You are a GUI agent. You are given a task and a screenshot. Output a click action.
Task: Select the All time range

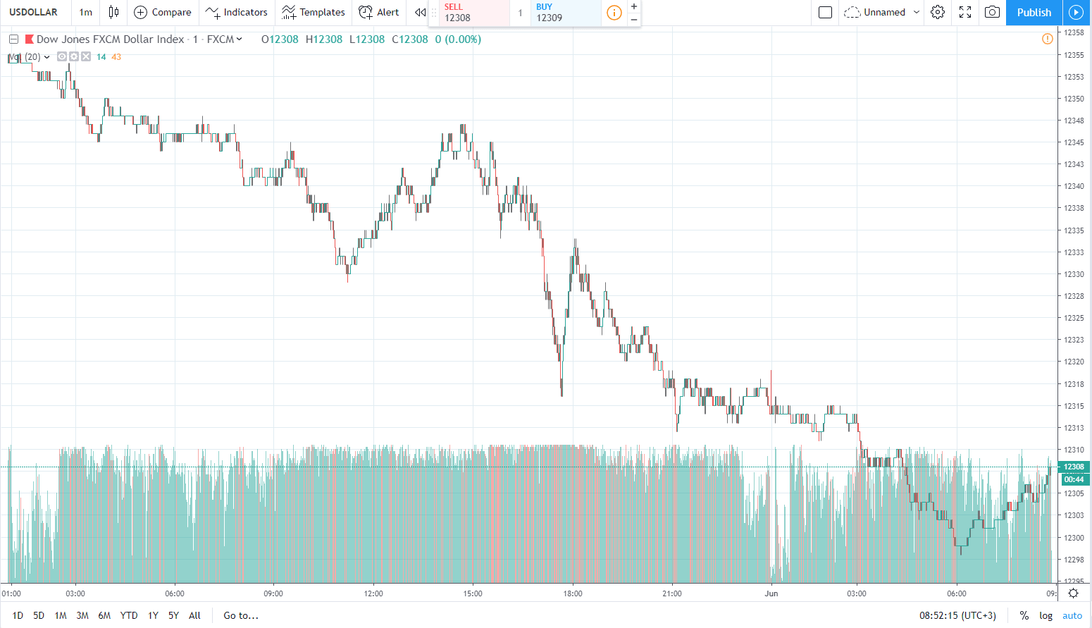point(194,615)
